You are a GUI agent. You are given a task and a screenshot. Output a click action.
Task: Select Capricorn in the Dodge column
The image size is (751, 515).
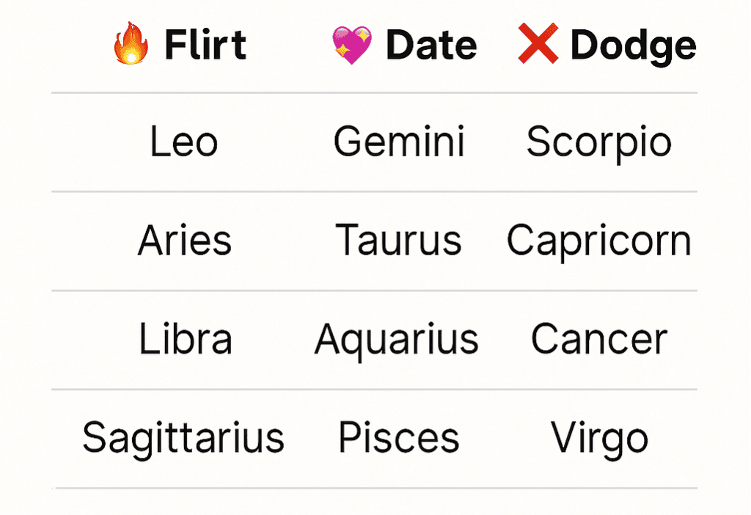598,241
